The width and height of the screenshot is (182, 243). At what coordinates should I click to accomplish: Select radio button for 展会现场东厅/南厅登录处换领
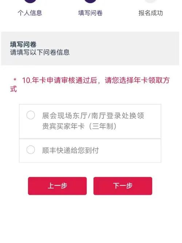click(31, 115)
